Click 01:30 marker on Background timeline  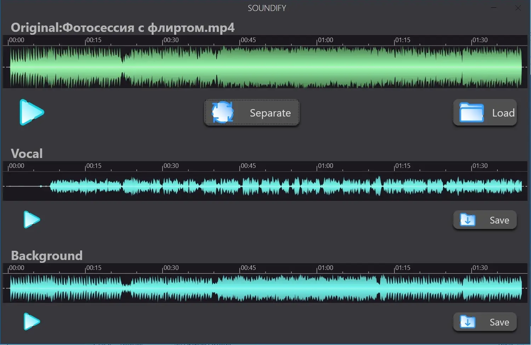(480, 268)
